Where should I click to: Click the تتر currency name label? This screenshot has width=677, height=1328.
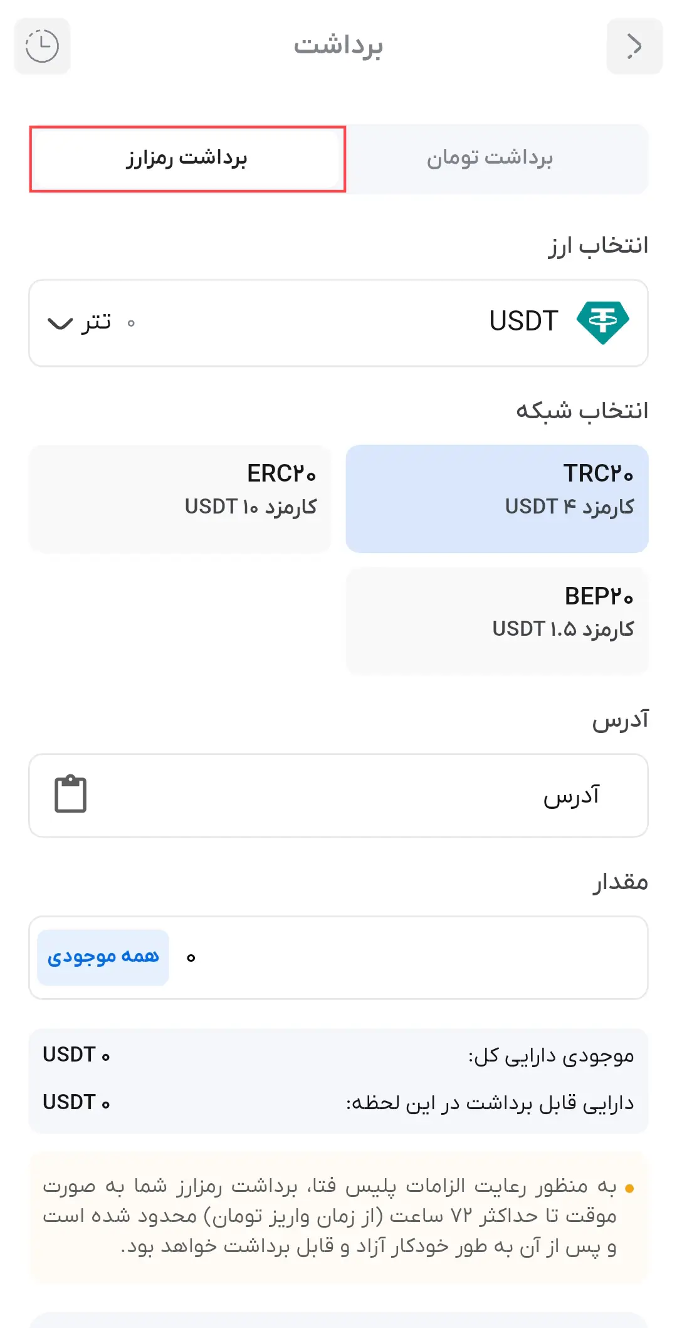click(96, 322)
